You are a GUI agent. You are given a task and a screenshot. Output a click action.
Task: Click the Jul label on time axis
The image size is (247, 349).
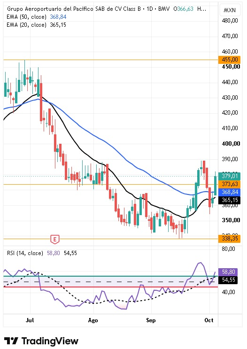click(30, 320)
